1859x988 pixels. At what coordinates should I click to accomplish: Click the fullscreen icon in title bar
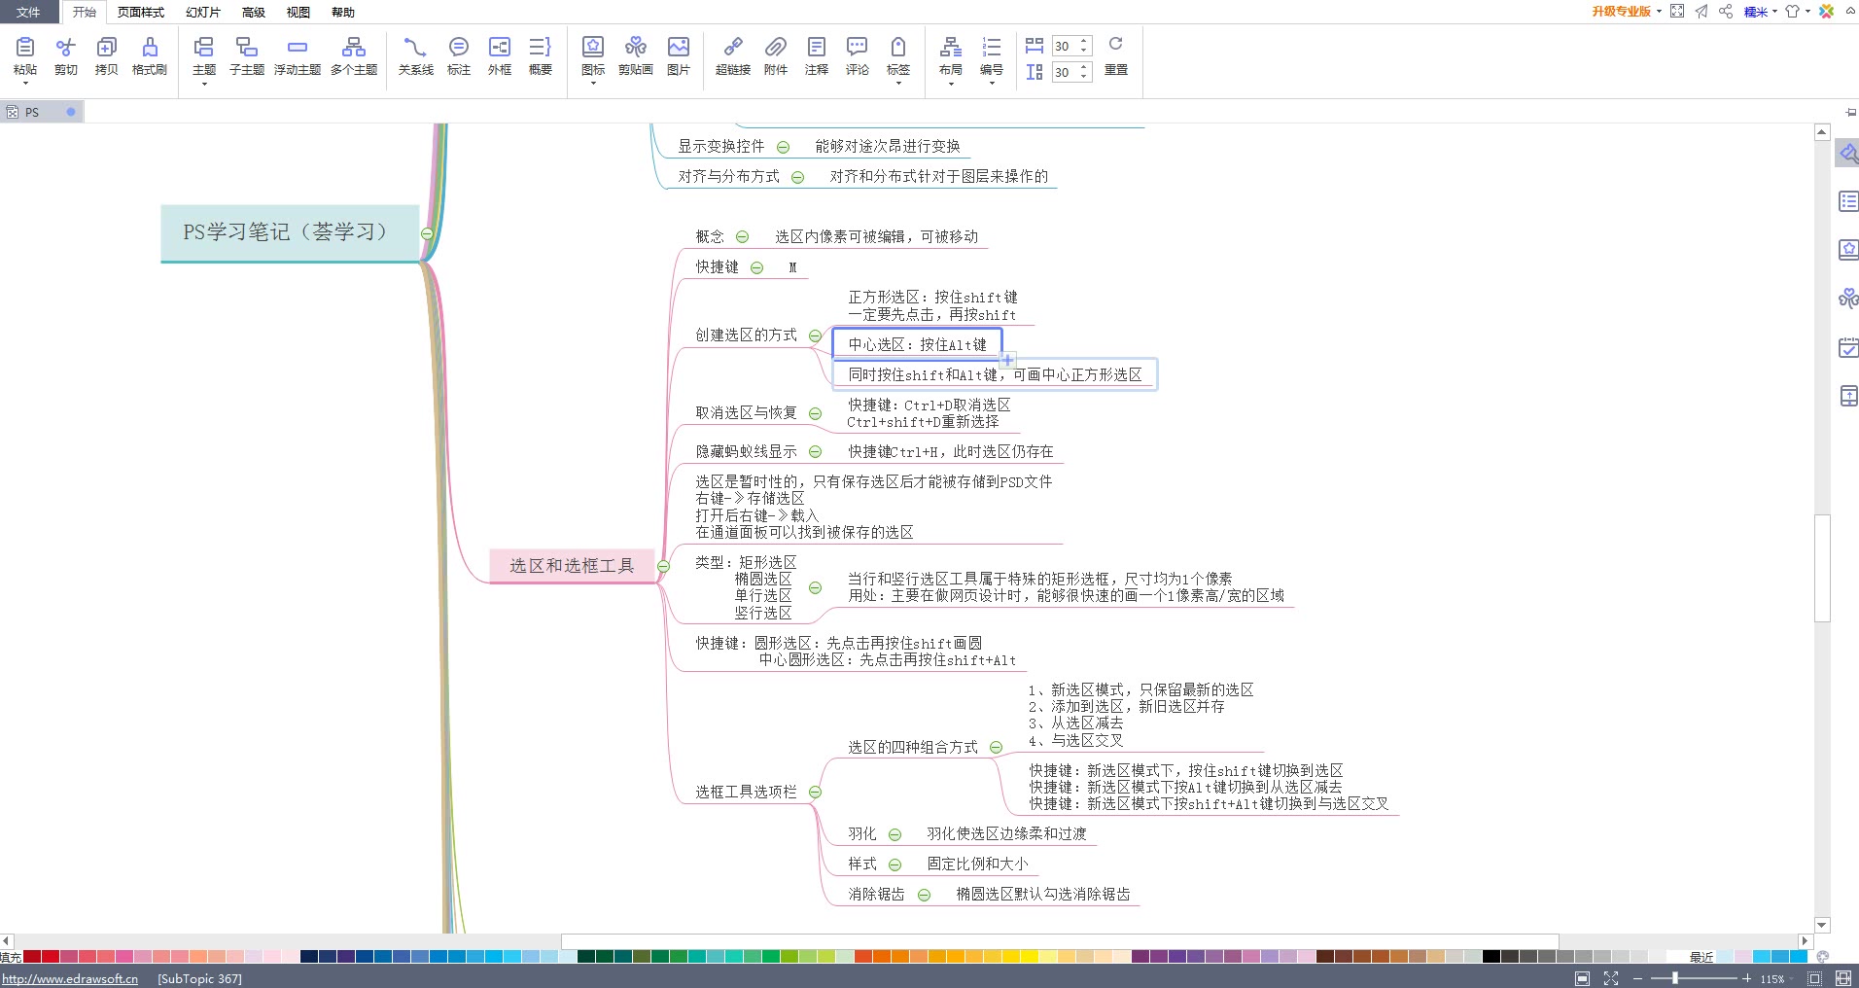pos(1677,12)
